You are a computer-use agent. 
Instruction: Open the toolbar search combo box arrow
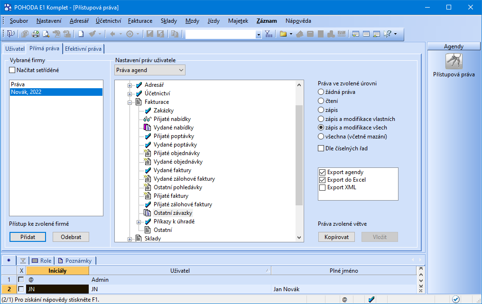click(x=259, y=35)
